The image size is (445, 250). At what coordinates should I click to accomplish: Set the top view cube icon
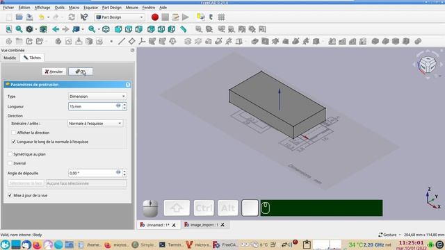click(129, 29)
